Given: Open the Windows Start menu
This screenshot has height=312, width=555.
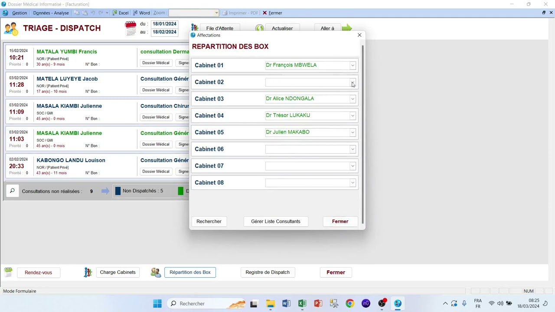Looking at the screenshot, I should coord(157,304).
